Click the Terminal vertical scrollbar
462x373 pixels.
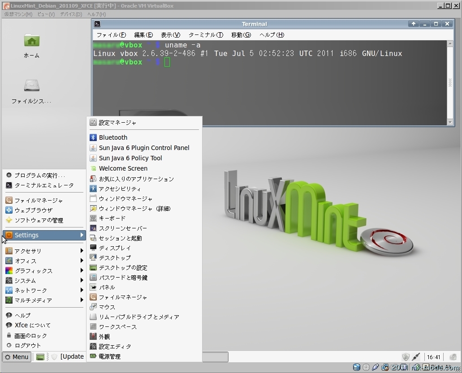coord(450,82)
